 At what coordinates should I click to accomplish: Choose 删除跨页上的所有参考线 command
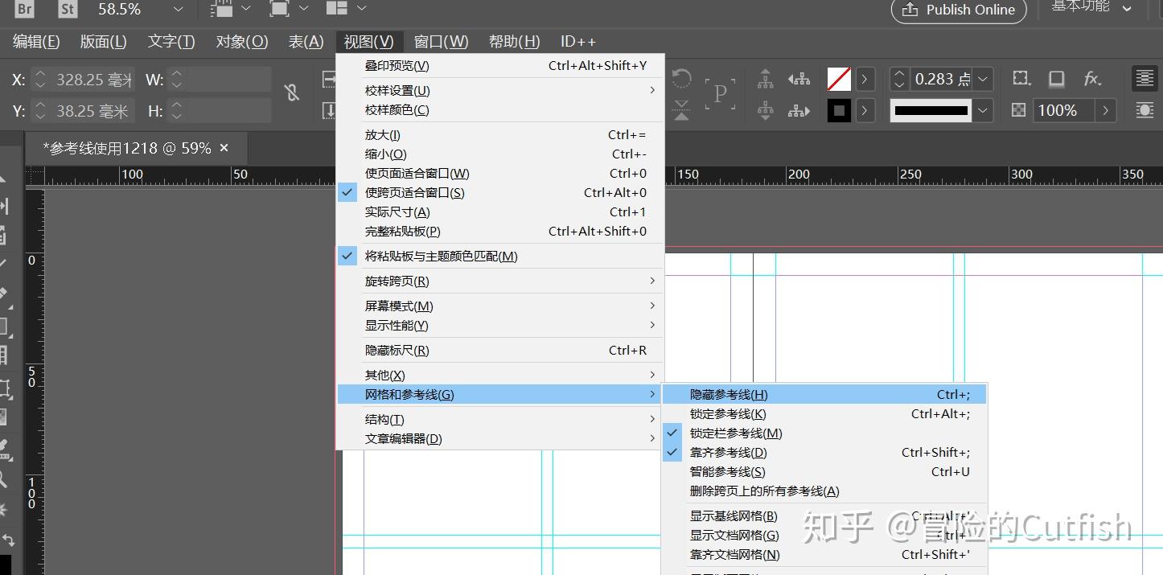coord(765,491)
